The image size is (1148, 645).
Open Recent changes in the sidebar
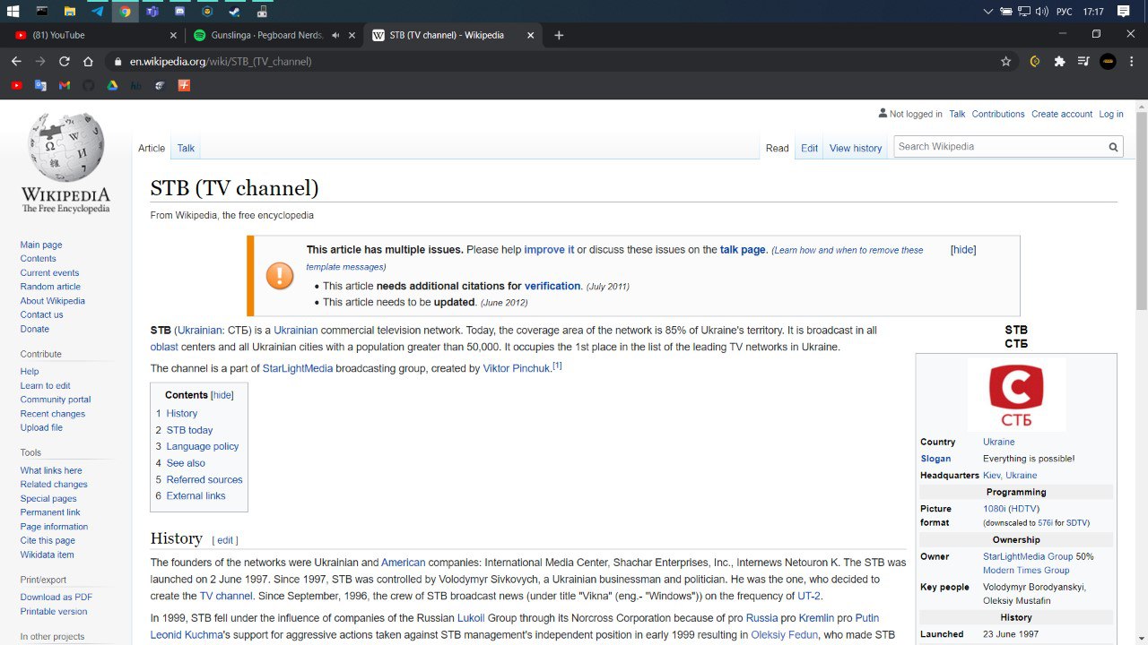(x=53, y=414)
